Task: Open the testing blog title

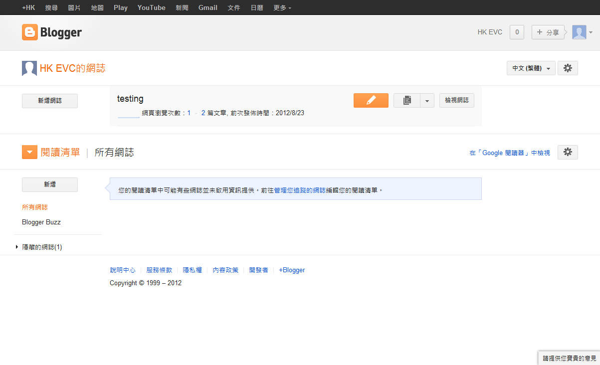Action: pos(130,99)
